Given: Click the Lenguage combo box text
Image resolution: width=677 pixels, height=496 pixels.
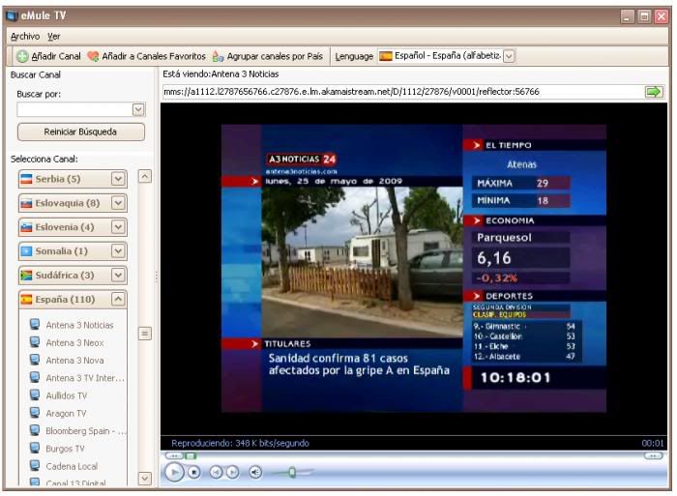Looking at the screenshot, I should point(448,56).
